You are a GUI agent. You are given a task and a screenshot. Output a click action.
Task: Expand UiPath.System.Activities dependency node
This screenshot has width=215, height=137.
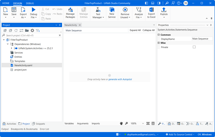coord(12,48)
